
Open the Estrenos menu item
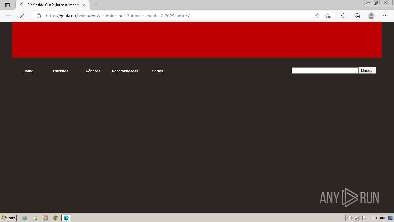point(61,71)
